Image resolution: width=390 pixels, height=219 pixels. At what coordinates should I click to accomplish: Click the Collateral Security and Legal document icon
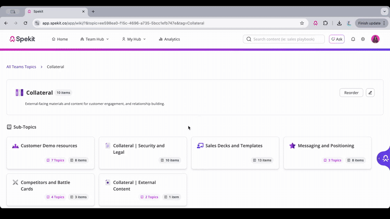pyautogui.click(x=108, y=146)
